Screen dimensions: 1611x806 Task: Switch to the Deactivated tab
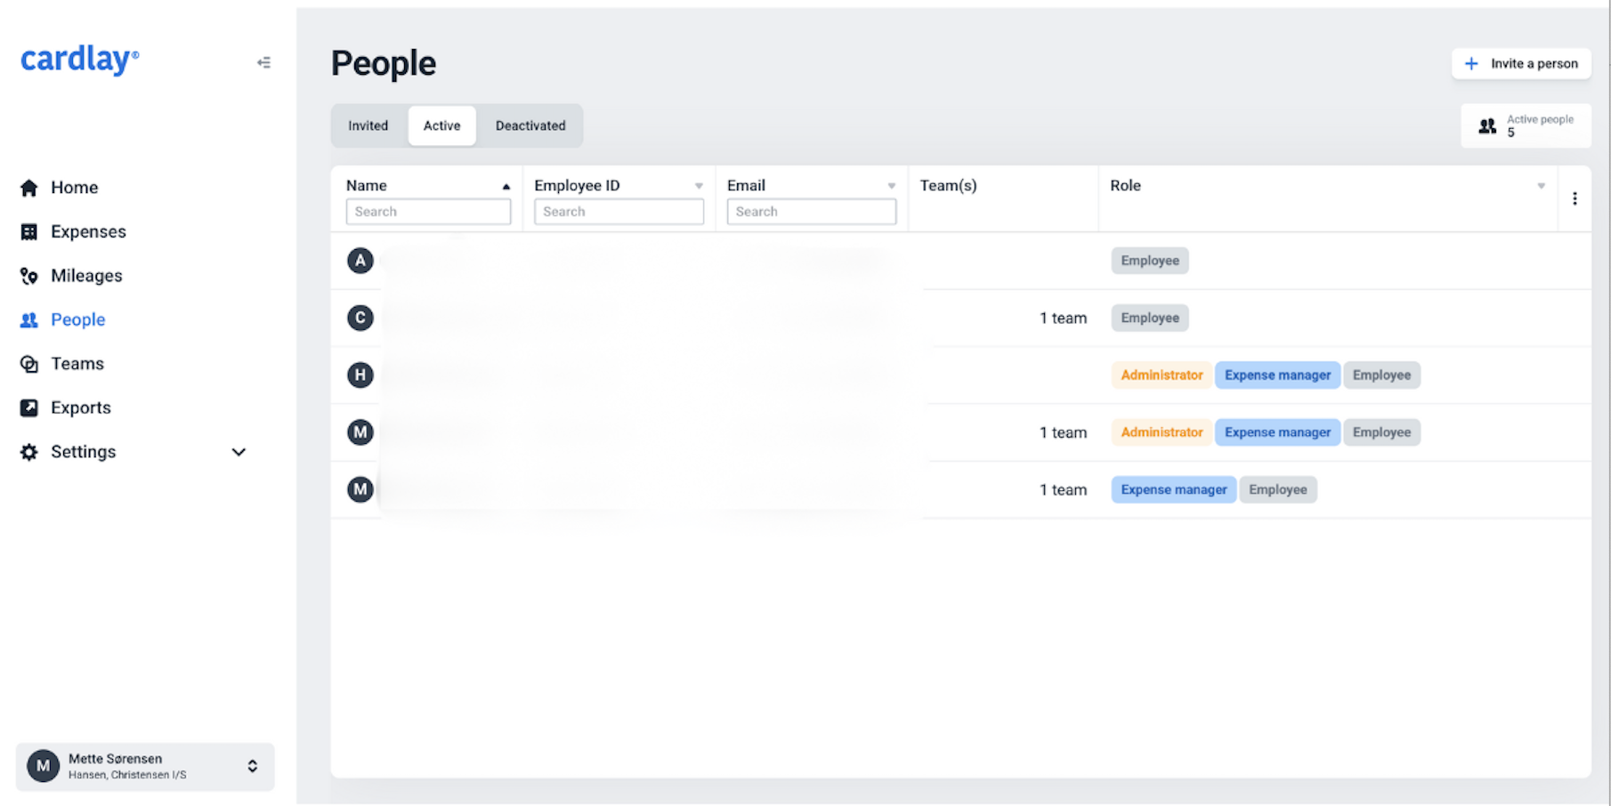click(530, 125)
